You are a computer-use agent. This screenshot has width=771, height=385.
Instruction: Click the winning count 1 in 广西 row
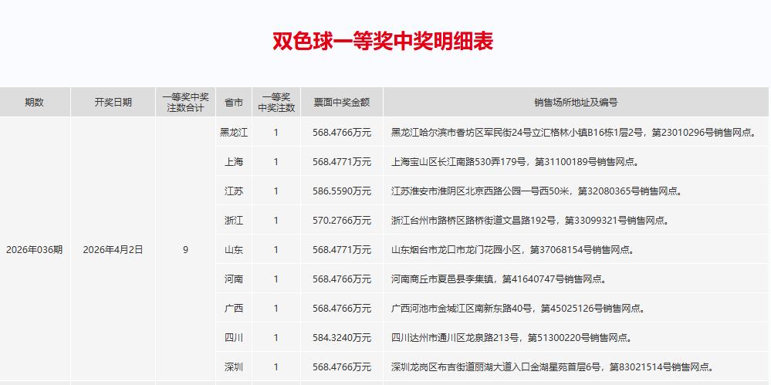click(x=276, y=309)
